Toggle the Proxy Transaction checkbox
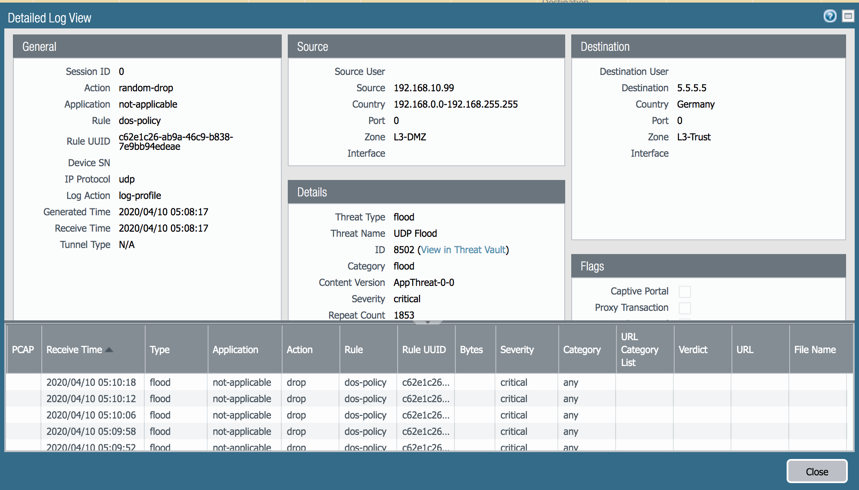Viewport: 859px width, 490px height. click(x=685, y=308)
